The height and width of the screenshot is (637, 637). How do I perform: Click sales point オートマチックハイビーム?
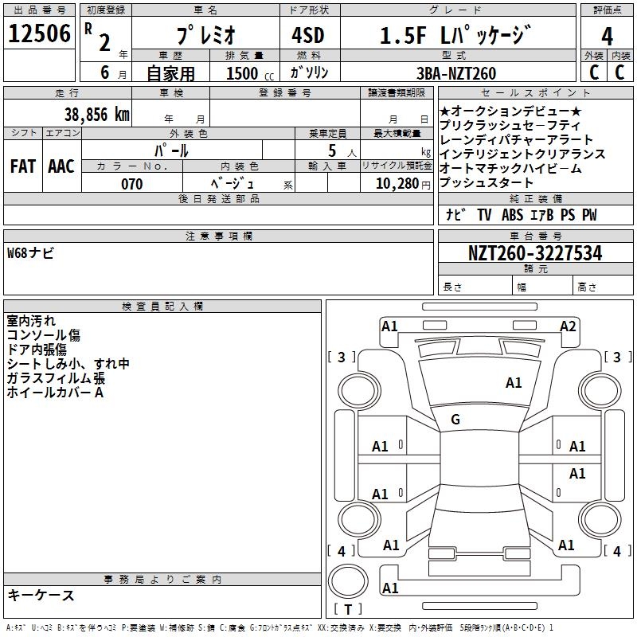[510, 168]
